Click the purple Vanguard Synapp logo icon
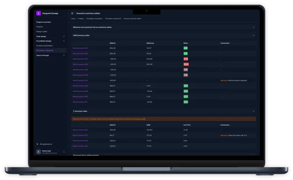The image size is (293, 180). click(39, 13)
